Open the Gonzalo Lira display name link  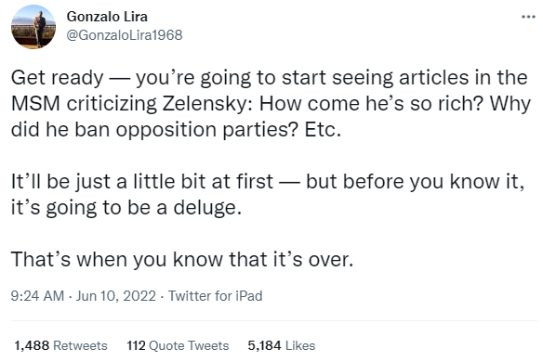[x=107, y=17]
